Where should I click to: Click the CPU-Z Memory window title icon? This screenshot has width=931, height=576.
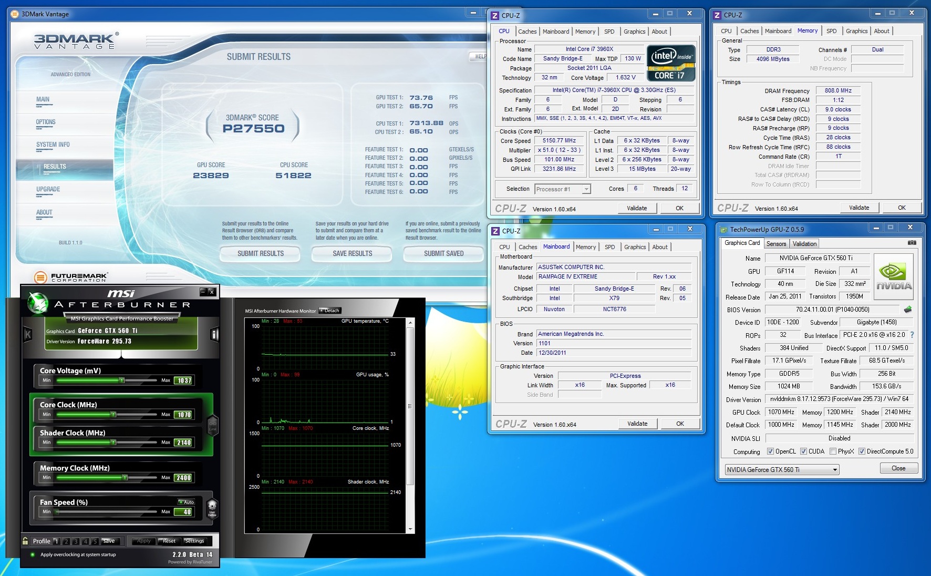click(717, 15)
